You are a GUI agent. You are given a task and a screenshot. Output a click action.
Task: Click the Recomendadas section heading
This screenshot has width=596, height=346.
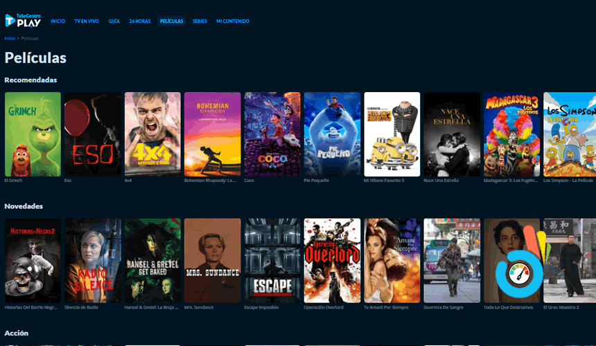pos(30,80)
